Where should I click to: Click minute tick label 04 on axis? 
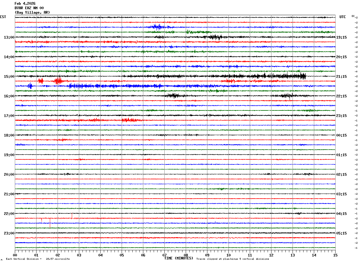[x=100, y=255]
